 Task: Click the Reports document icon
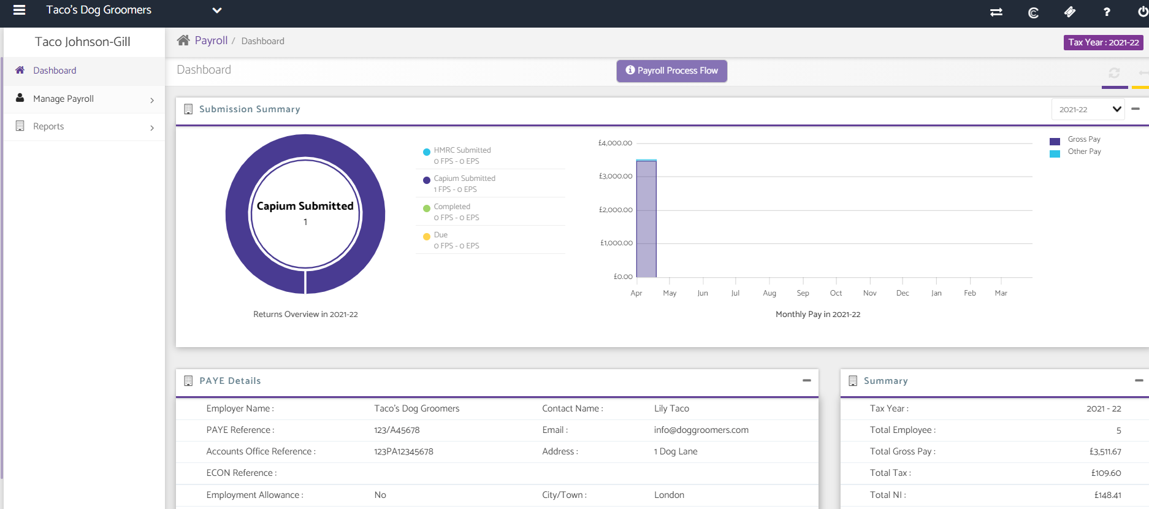pyautogui.click(x=20, y=126)
